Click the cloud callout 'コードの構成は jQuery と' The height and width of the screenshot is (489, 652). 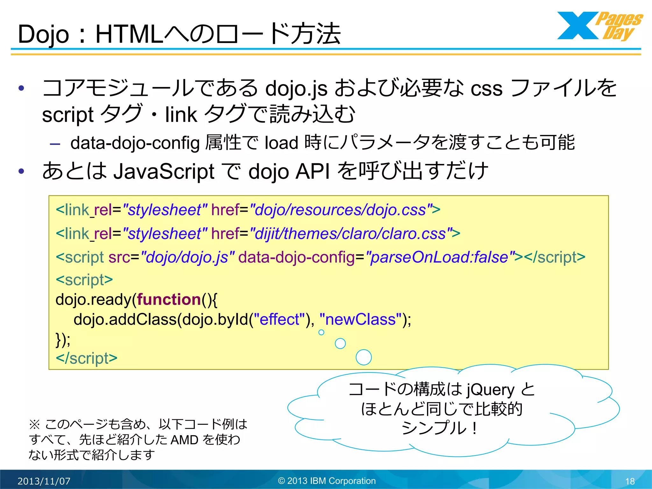coord(453,411)
